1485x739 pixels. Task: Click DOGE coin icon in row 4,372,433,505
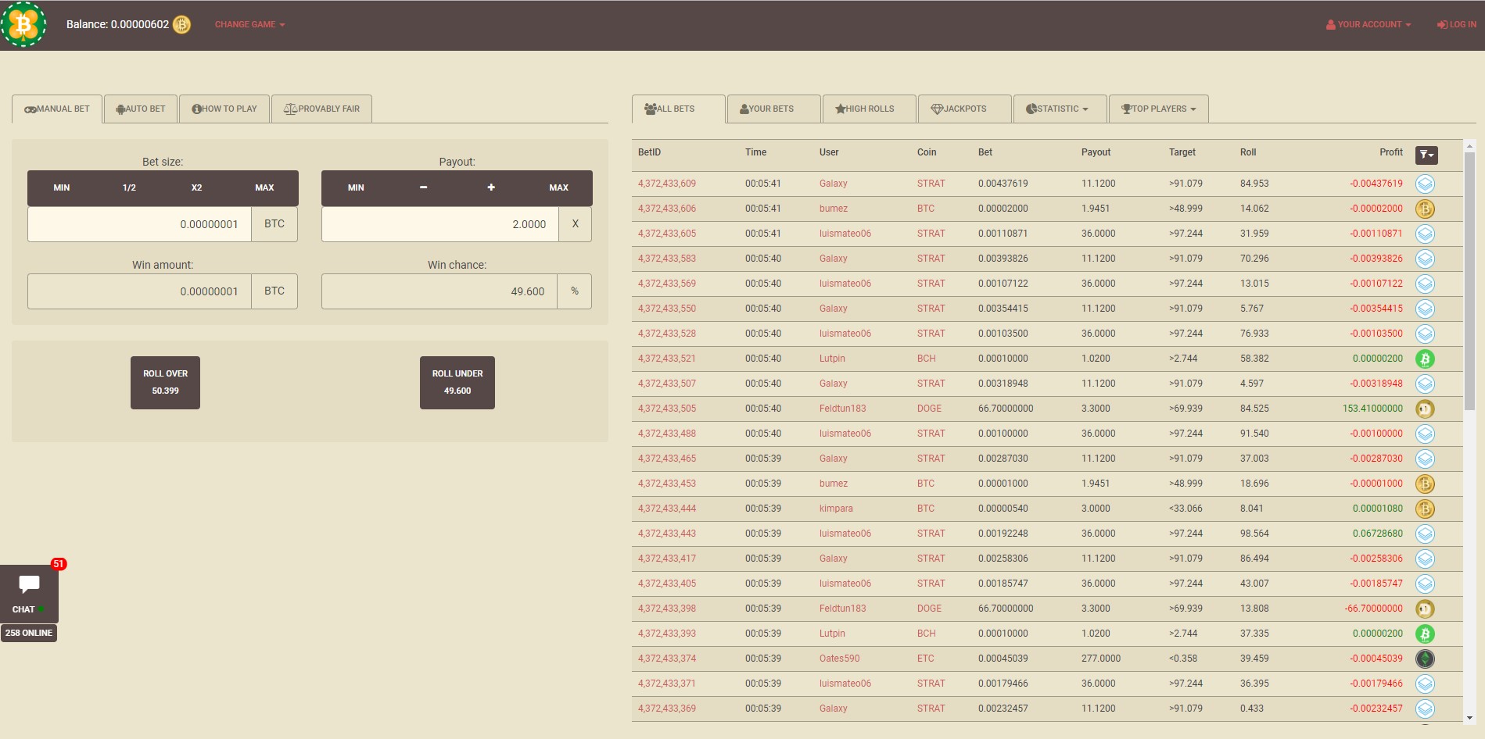click(1426, 409)
